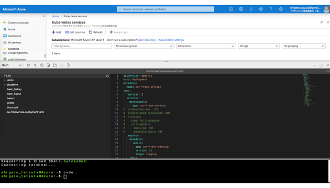Open the Azure portal settings gear
Viewport: 330px width, 188px height.
coord(261,9)
